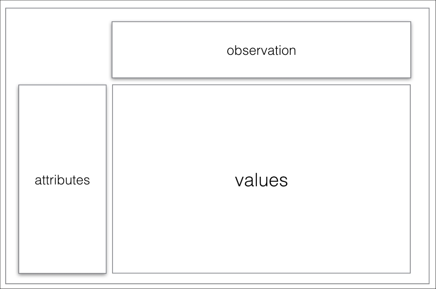Select the big values rectangle
436x289 pixels.
pyautogui.click(x=261, y=179)
